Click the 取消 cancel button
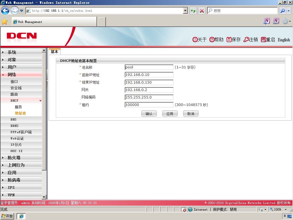293x220 pixels. click(191, 113)
